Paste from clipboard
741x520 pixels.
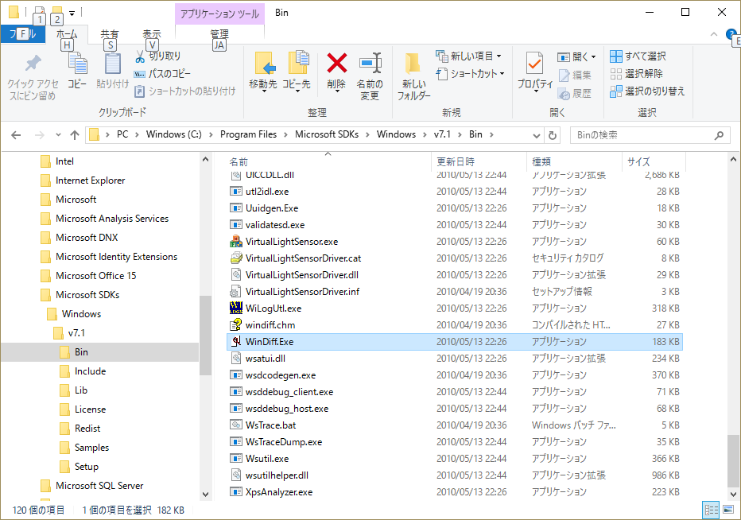(111, 72)
